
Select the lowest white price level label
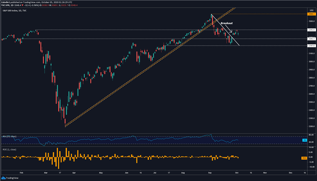point(311,45)
